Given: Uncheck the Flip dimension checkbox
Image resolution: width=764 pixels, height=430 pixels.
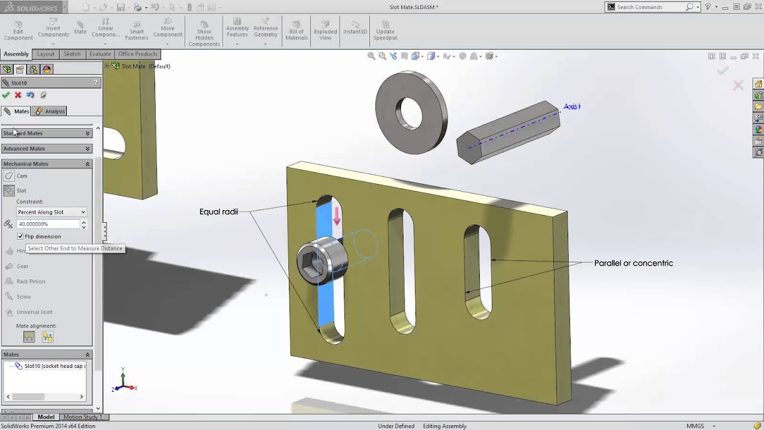Looking at the screenshot, I should (20, 236).
